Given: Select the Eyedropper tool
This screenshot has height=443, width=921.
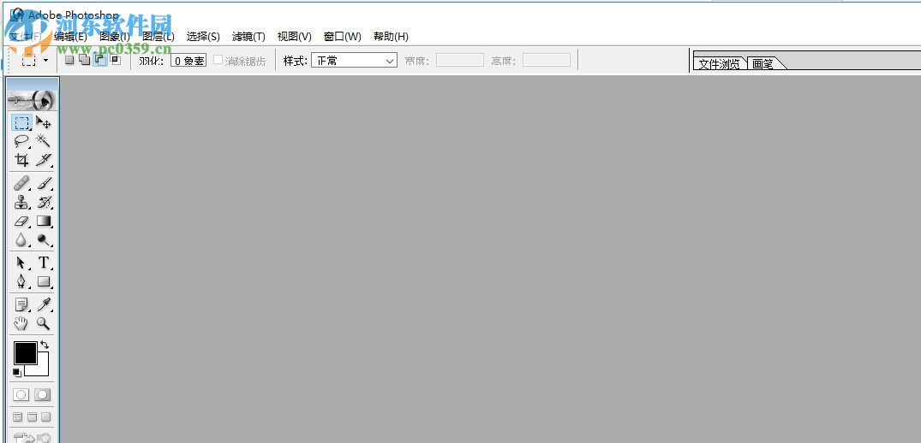Looking at the screenshot, I should coord(44,304).
